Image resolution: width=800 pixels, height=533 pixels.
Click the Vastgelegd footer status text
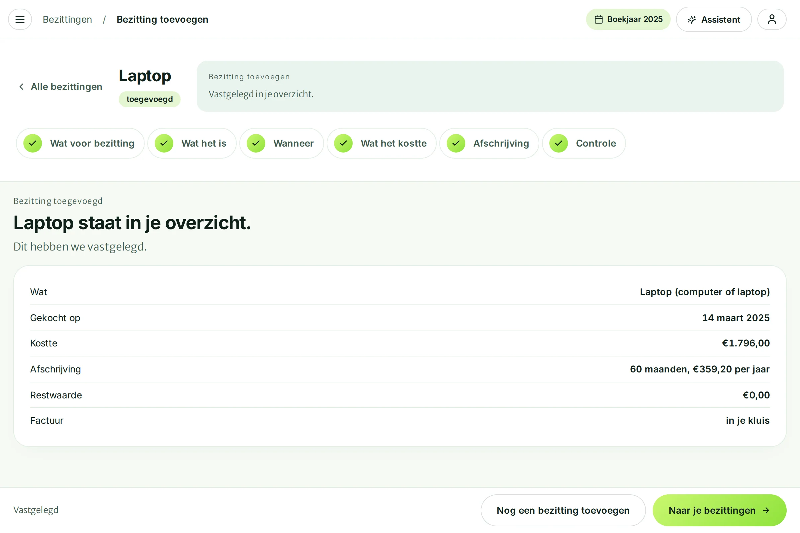(x=36, y=510)
